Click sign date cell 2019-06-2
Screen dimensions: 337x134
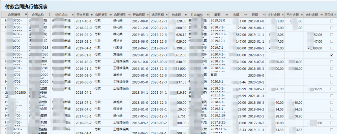(x=84, y=41)
